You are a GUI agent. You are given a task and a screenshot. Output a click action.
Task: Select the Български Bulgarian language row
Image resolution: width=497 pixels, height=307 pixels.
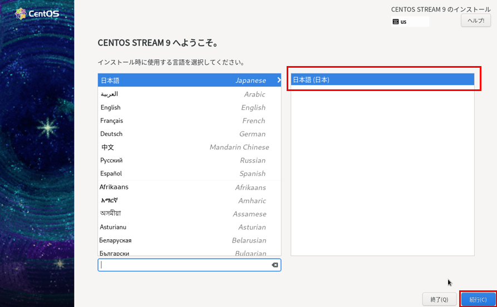pos(189,252)
